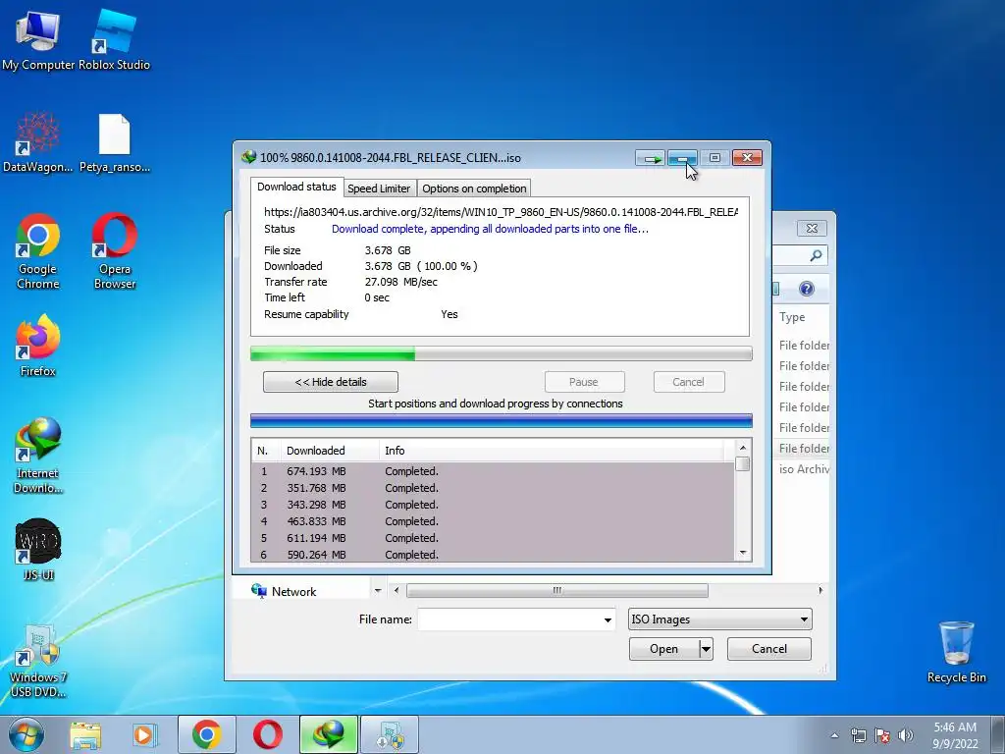
Task: Open DataWagon desktop shortcut
Action: (38, 142)
